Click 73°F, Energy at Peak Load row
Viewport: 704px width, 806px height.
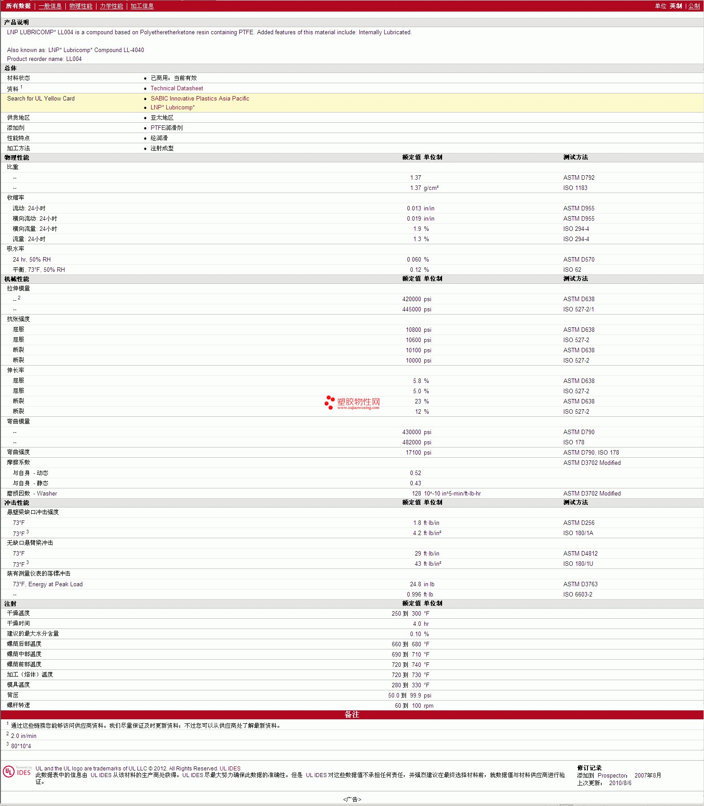coord(48,584)
